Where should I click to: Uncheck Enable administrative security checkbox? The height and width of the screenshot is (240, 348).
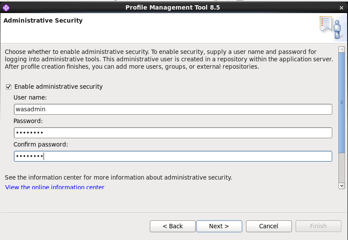tap(9, 87)
